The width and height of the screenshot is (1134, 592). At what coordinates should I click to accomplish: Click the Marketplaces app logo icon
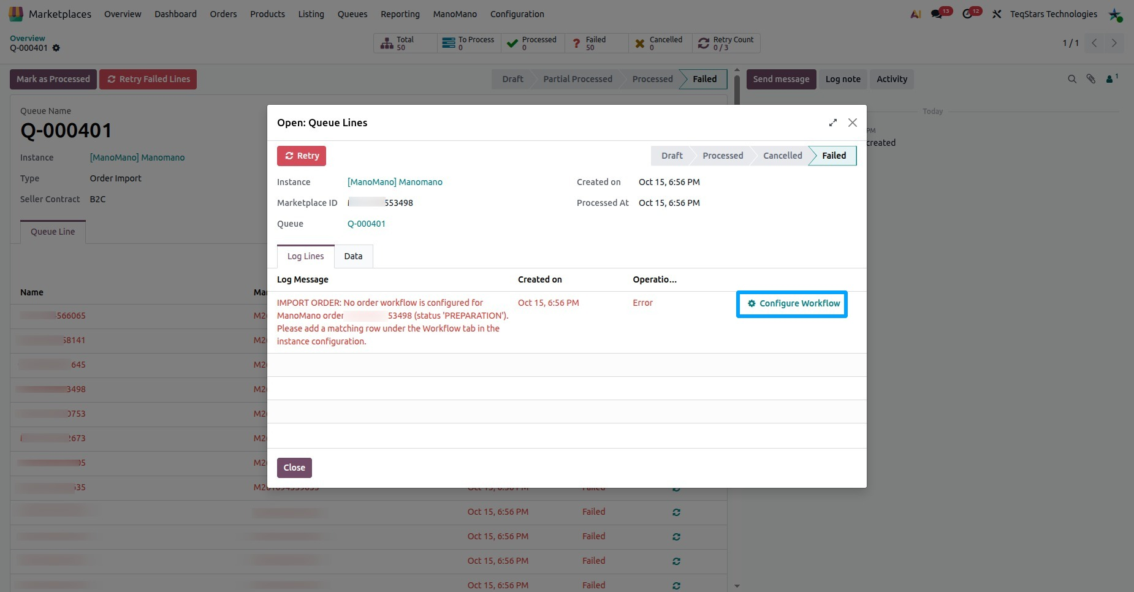coord(16,13)
